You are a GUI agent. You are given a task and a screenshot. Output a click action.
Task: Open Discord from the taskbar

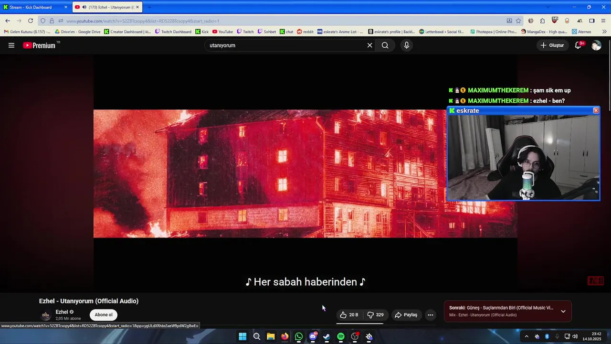(313, 337)
